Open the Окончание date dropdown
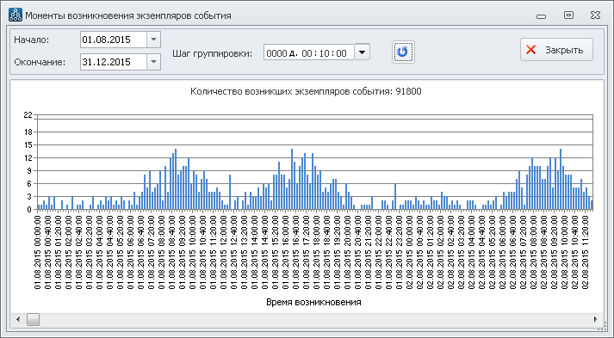Viewport: 614px width, 338px height. [x=153, y=62]
